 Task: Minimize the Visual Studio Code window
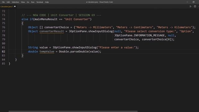[x=187, y=2]
